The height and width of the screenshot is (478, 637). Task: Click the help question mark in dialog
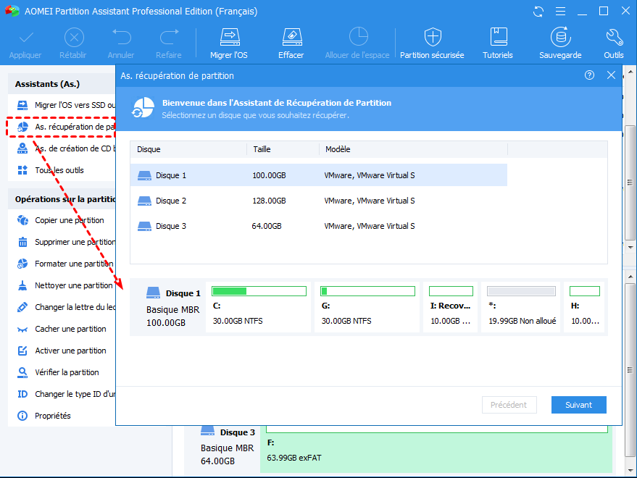(589, 75)
